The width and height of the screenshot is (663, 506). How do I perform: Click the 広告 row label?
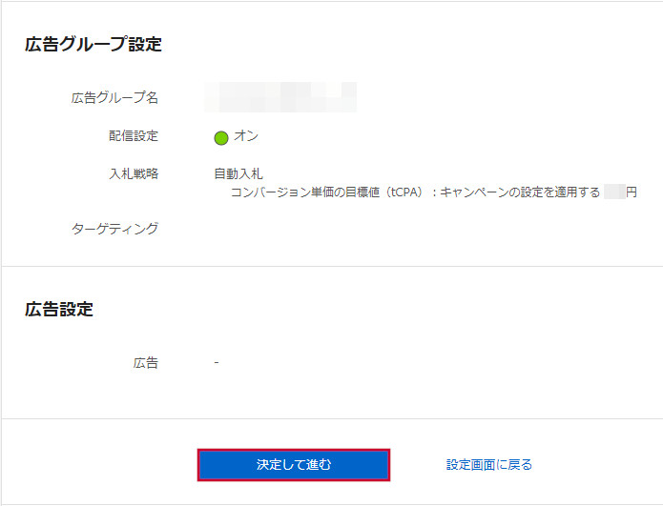coord(146,363)
